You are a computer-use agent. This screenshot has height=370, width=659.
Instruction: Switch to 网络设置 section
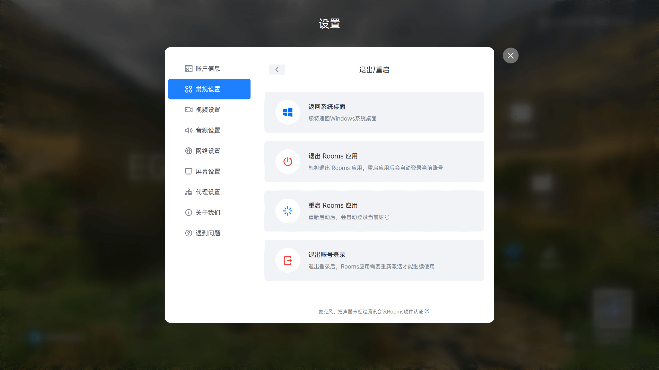click(x=207, y=151)
